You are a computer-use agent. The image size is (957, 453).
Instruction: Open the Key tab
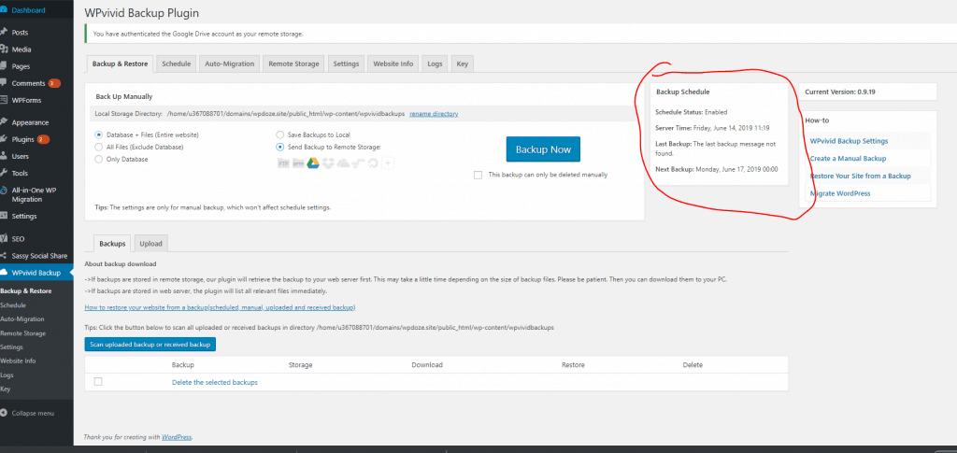tap(463, 64)
